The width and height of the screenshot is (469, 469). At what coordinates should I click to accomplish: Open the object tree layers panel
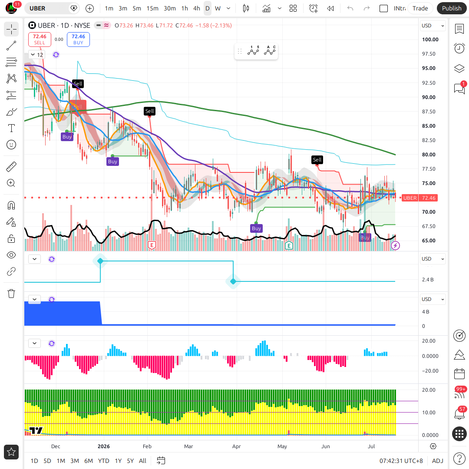pyautogui.click(x=459, y=69)
